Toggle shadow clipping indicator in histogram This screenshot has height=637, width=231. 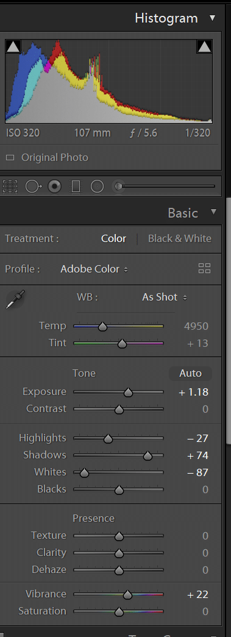tap(13, 47)
